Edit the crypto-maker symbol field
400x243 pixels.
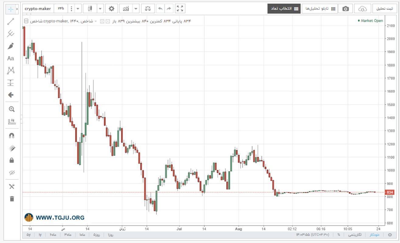click(38, 9)
